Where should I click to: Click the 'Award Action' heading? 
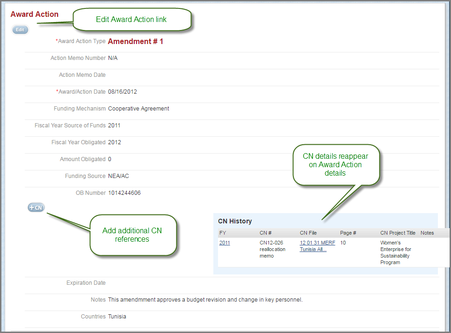[35, 14]
